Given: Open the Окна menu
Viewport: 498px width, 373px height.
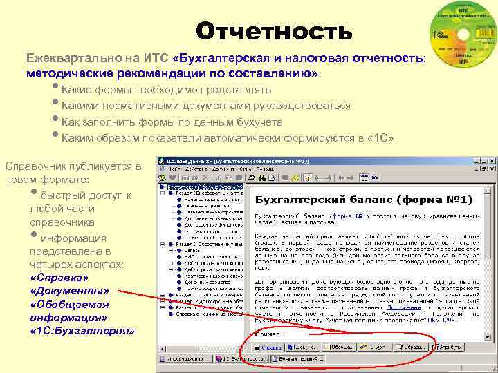Looking at the screenshot, I should click(246, 169).
